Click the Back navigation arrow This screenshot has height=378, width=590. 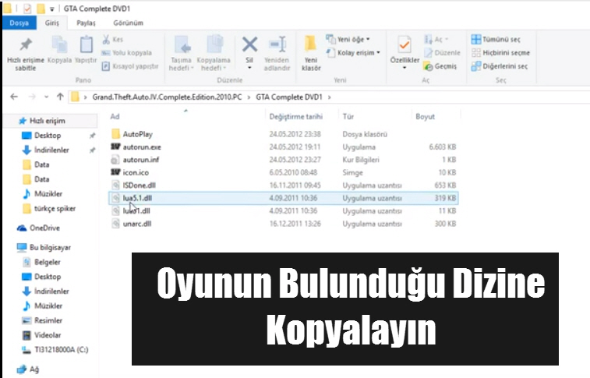tap(14, 97)
